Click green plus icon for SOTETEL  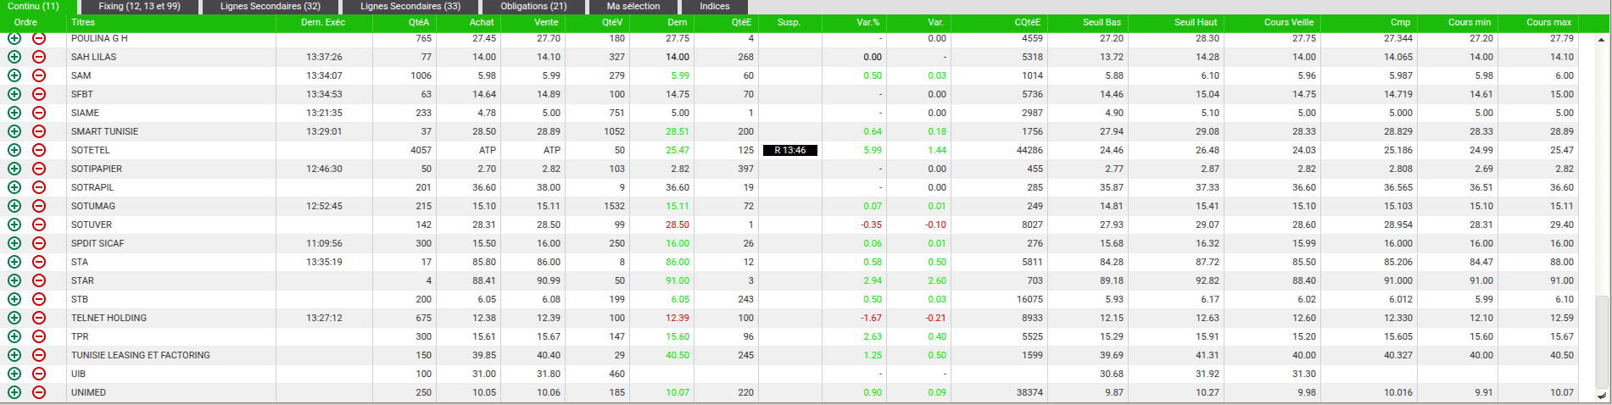point(14,150)
